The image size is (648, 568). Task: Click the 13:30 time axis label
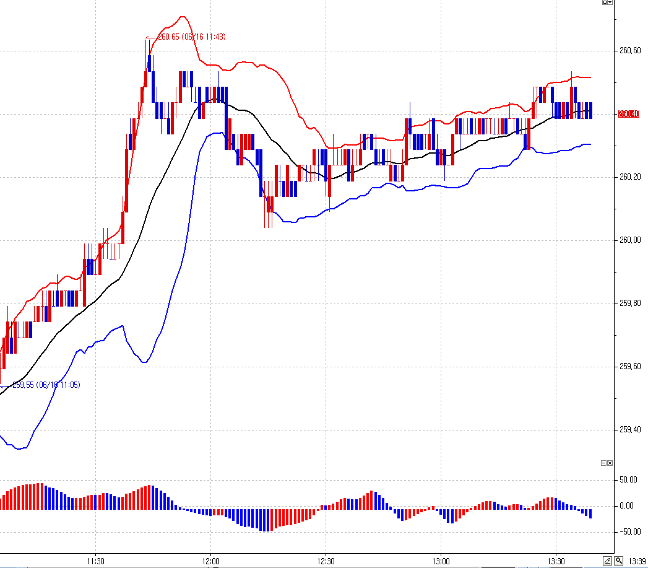click(556, 561)
